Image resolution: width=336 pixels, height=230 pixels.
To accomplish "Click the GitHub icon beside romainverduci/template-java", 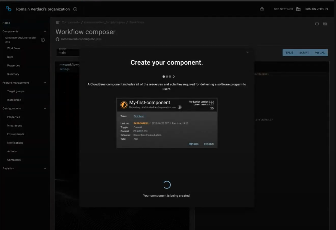I will click(x=57, y=39).
